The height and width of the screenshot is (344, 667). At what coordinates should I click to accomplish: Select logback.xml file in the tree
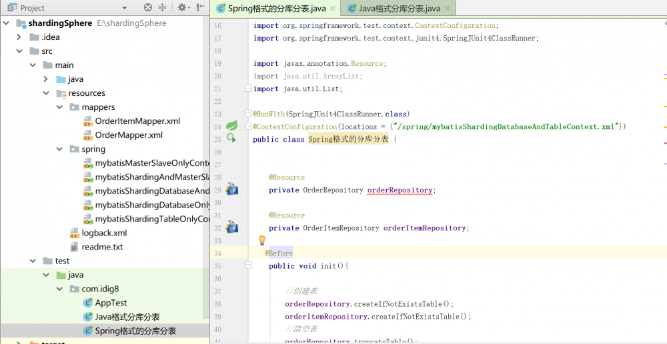click(104, 233)
